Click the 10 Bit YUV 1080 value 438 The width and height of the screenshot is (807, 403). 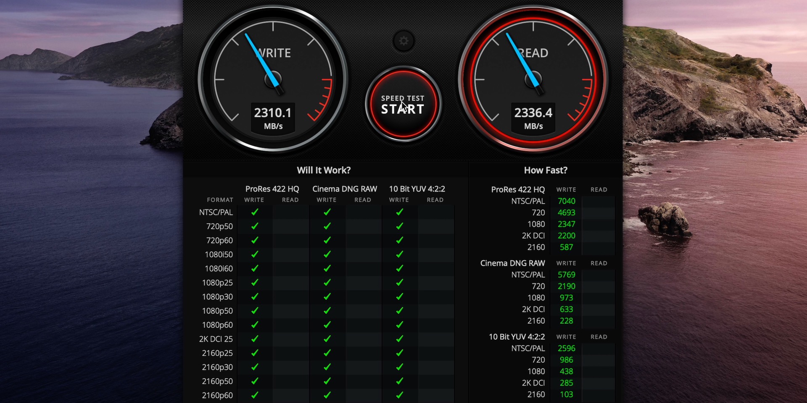click(x=566, y=372)
